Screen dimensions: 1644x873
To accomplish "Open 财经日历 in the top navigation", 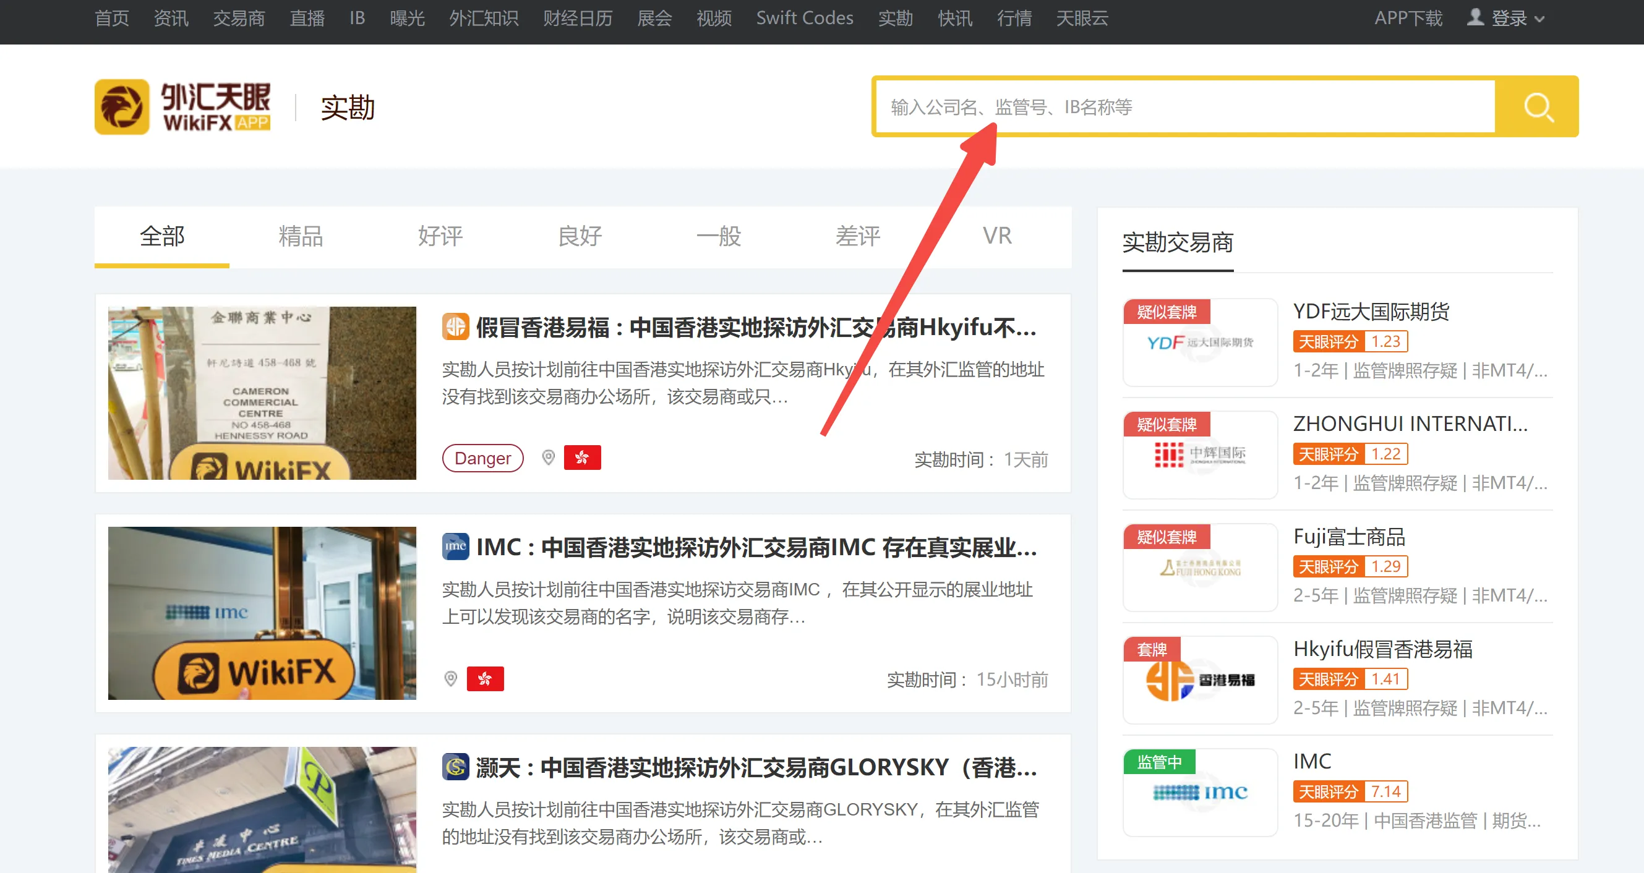I will coord(578,18).
